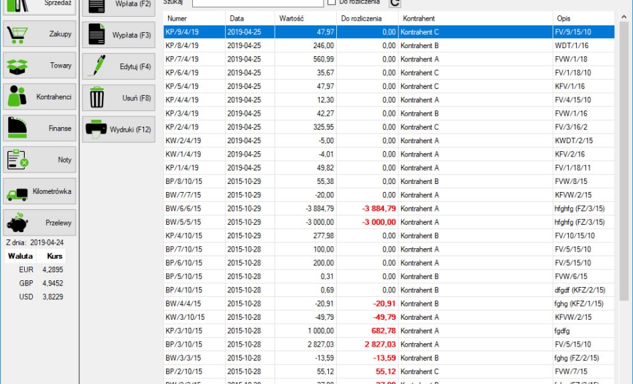
Task: Sort the table by Wartość column
Action: (306, 18)
